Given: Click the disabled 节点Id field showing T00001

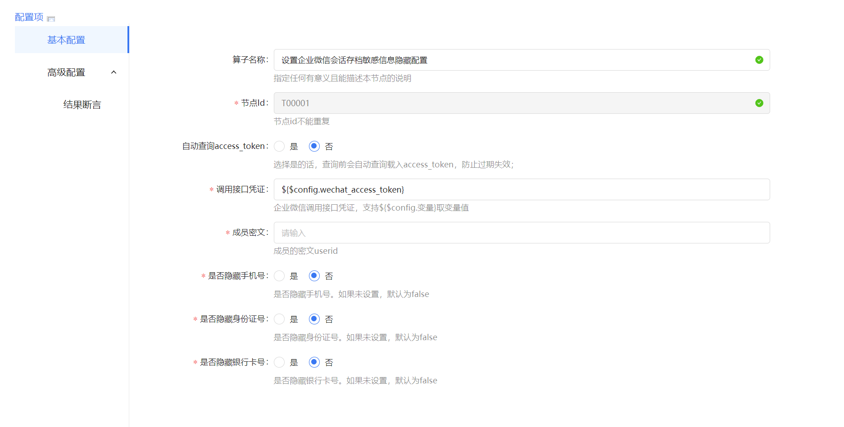Looking at the screenshot, I should tap(513, 103).
